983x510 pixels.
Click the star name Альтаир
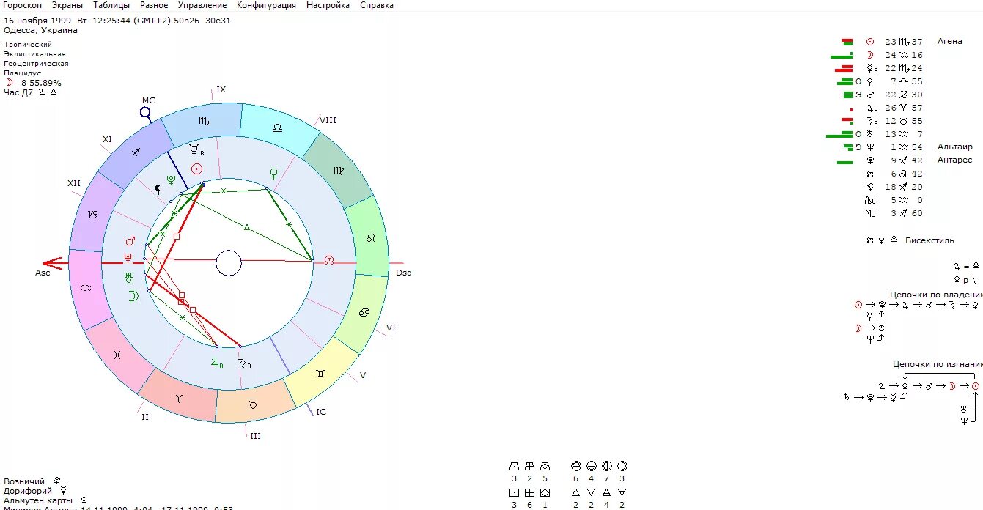[954, 147]
